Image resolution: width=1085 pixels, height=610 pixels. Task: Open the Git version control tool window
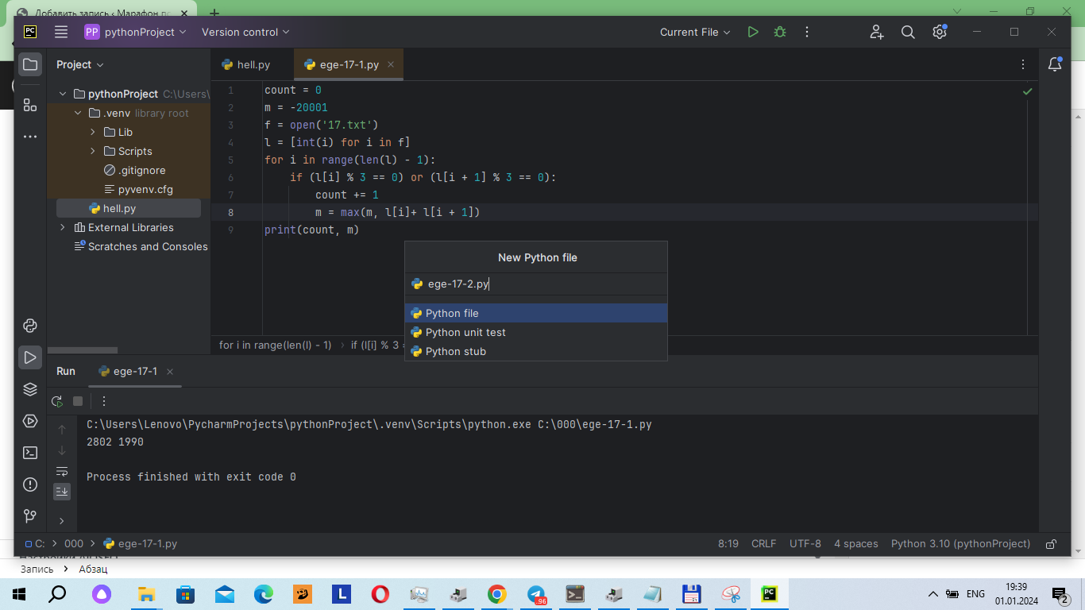[30, 516]
